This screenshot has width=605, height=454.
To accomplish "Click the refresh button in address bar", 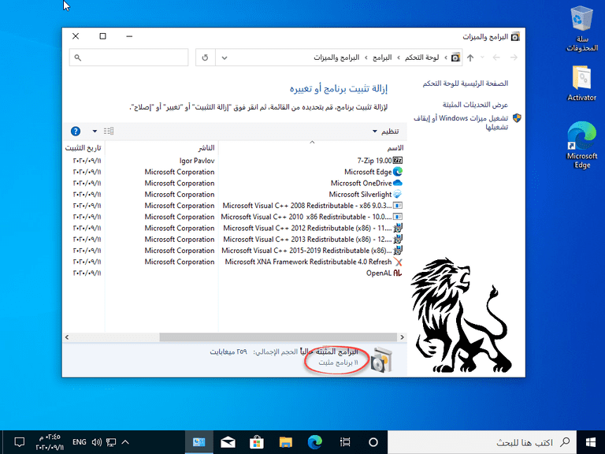I will [x=206, y=58].
